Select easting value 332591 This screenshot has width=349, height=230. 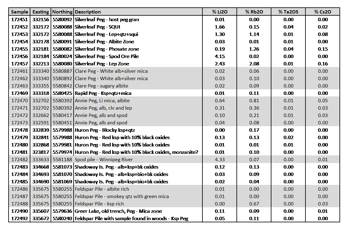coord(41,123)
